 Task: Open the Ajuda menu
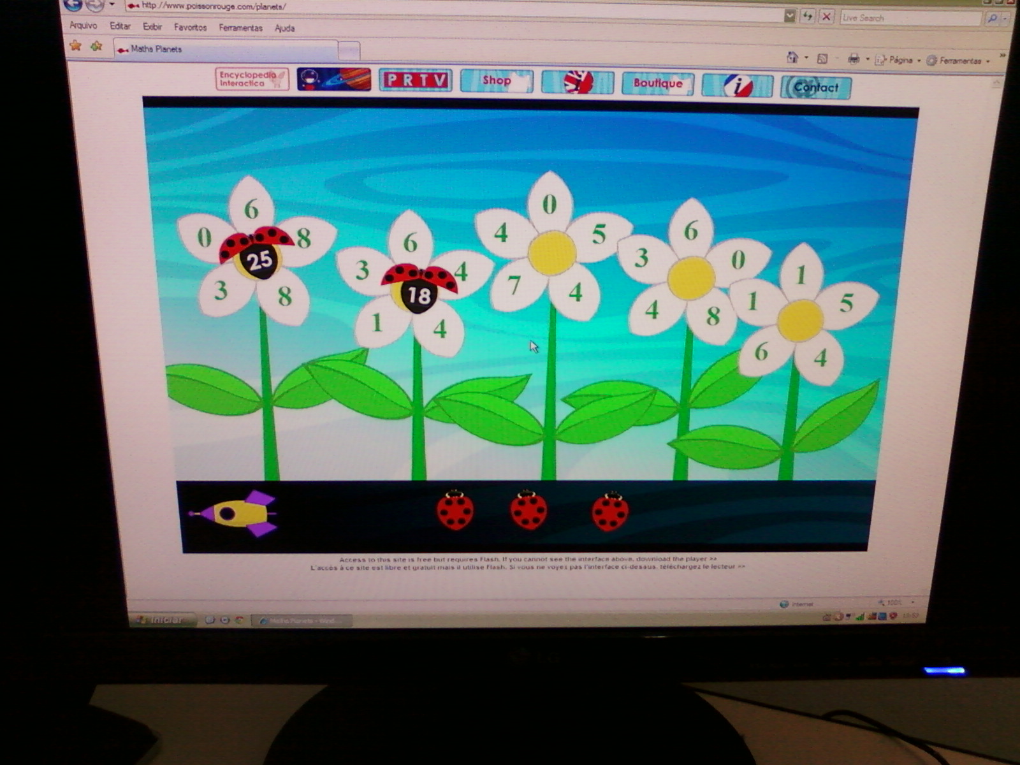click(x=284, y=28)
